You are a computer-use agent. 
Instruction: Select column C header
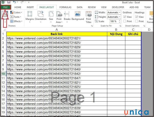[133, 30]
